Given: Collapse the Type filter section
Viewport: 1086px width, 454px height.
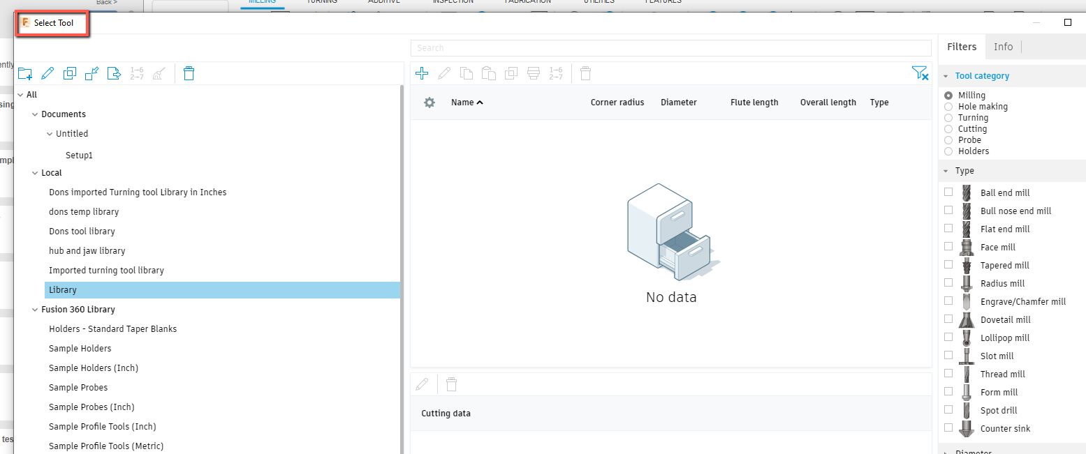Looking at the screenshot, I should [x=946, y=171].
